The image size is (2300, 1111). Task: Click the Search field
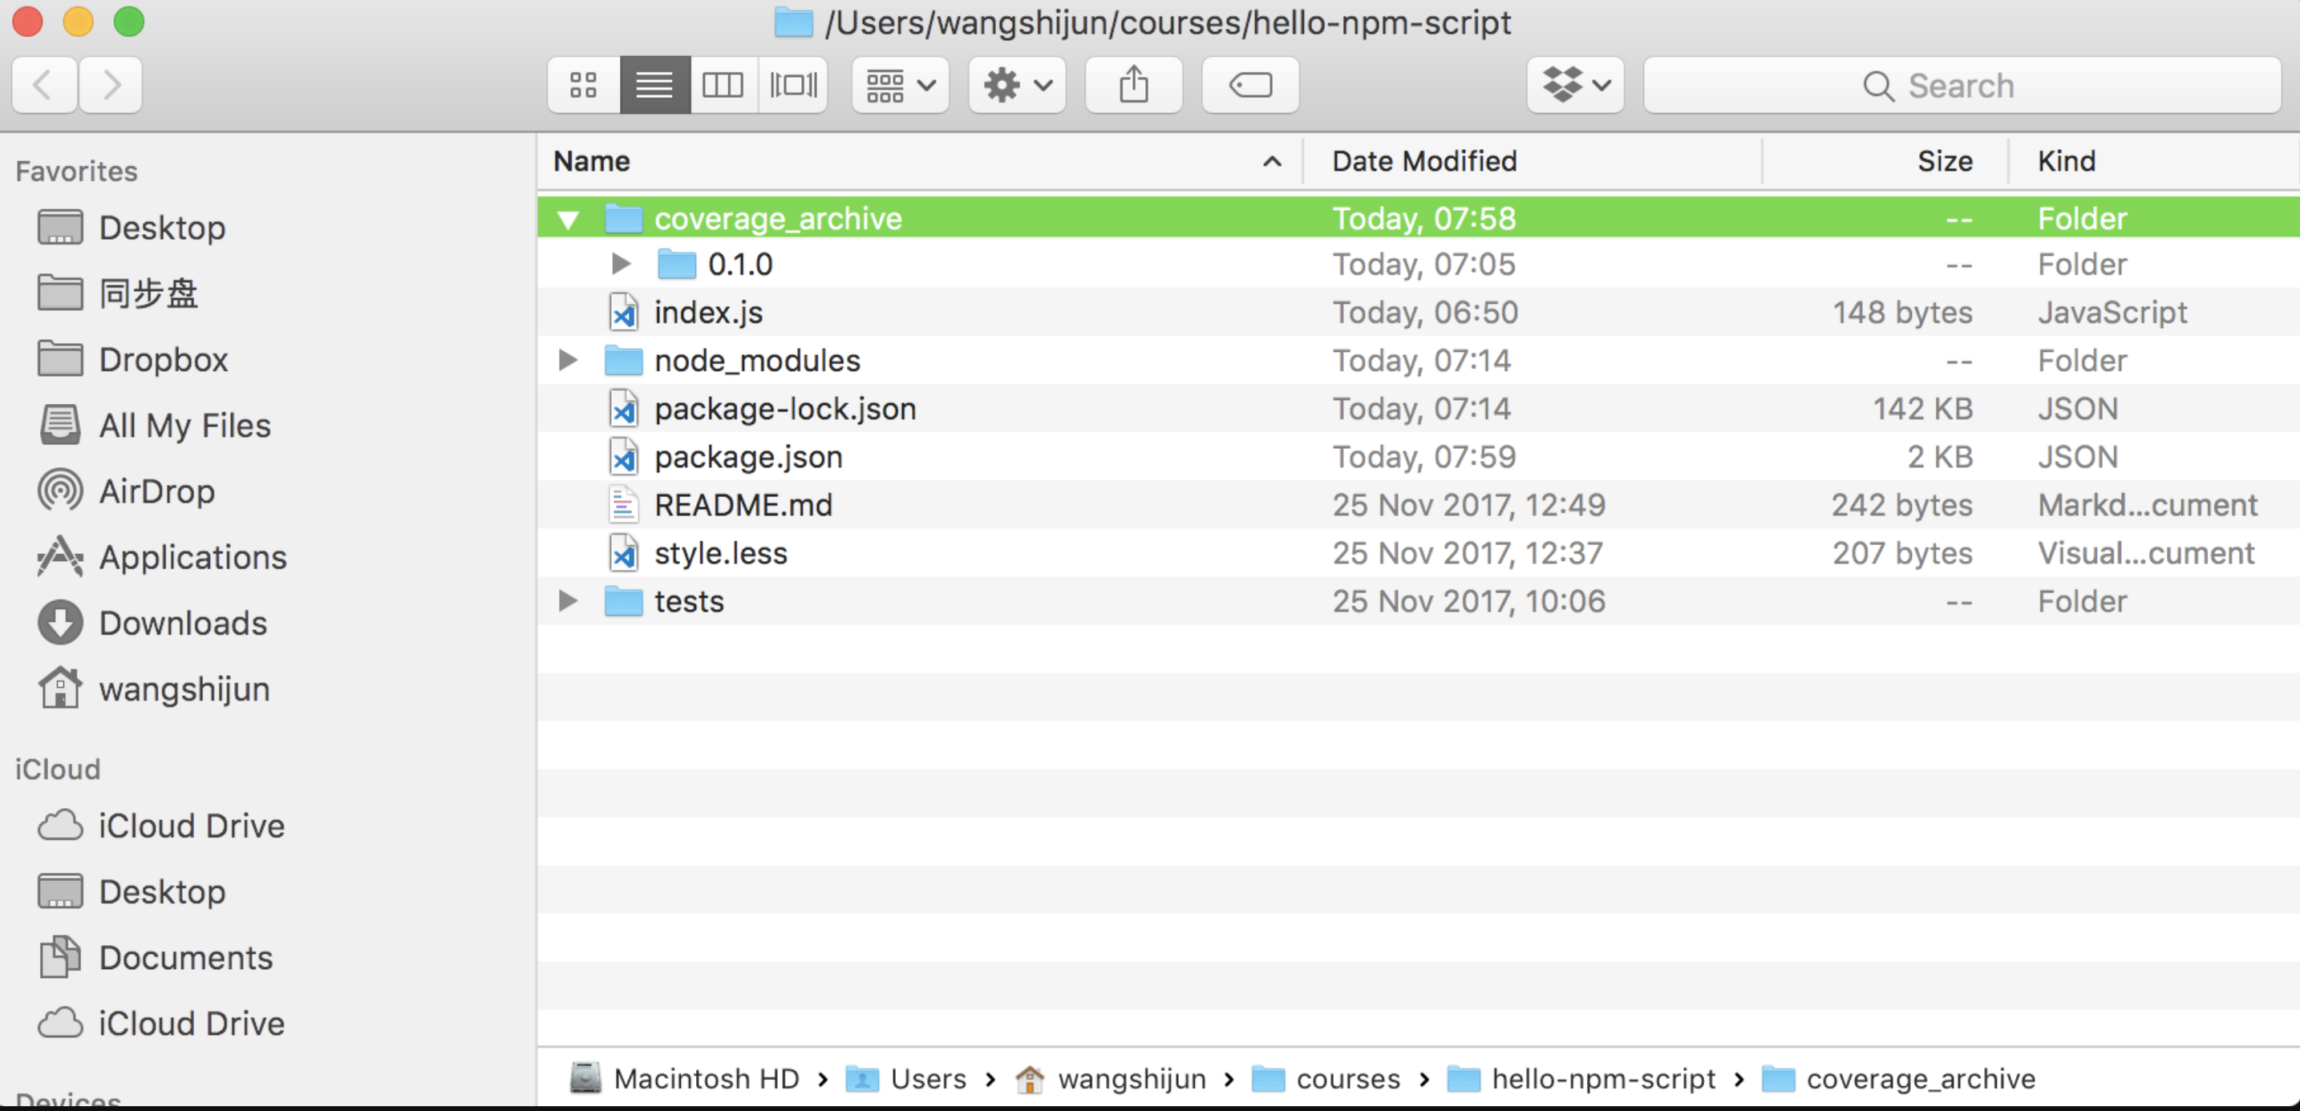[1961, 86]
